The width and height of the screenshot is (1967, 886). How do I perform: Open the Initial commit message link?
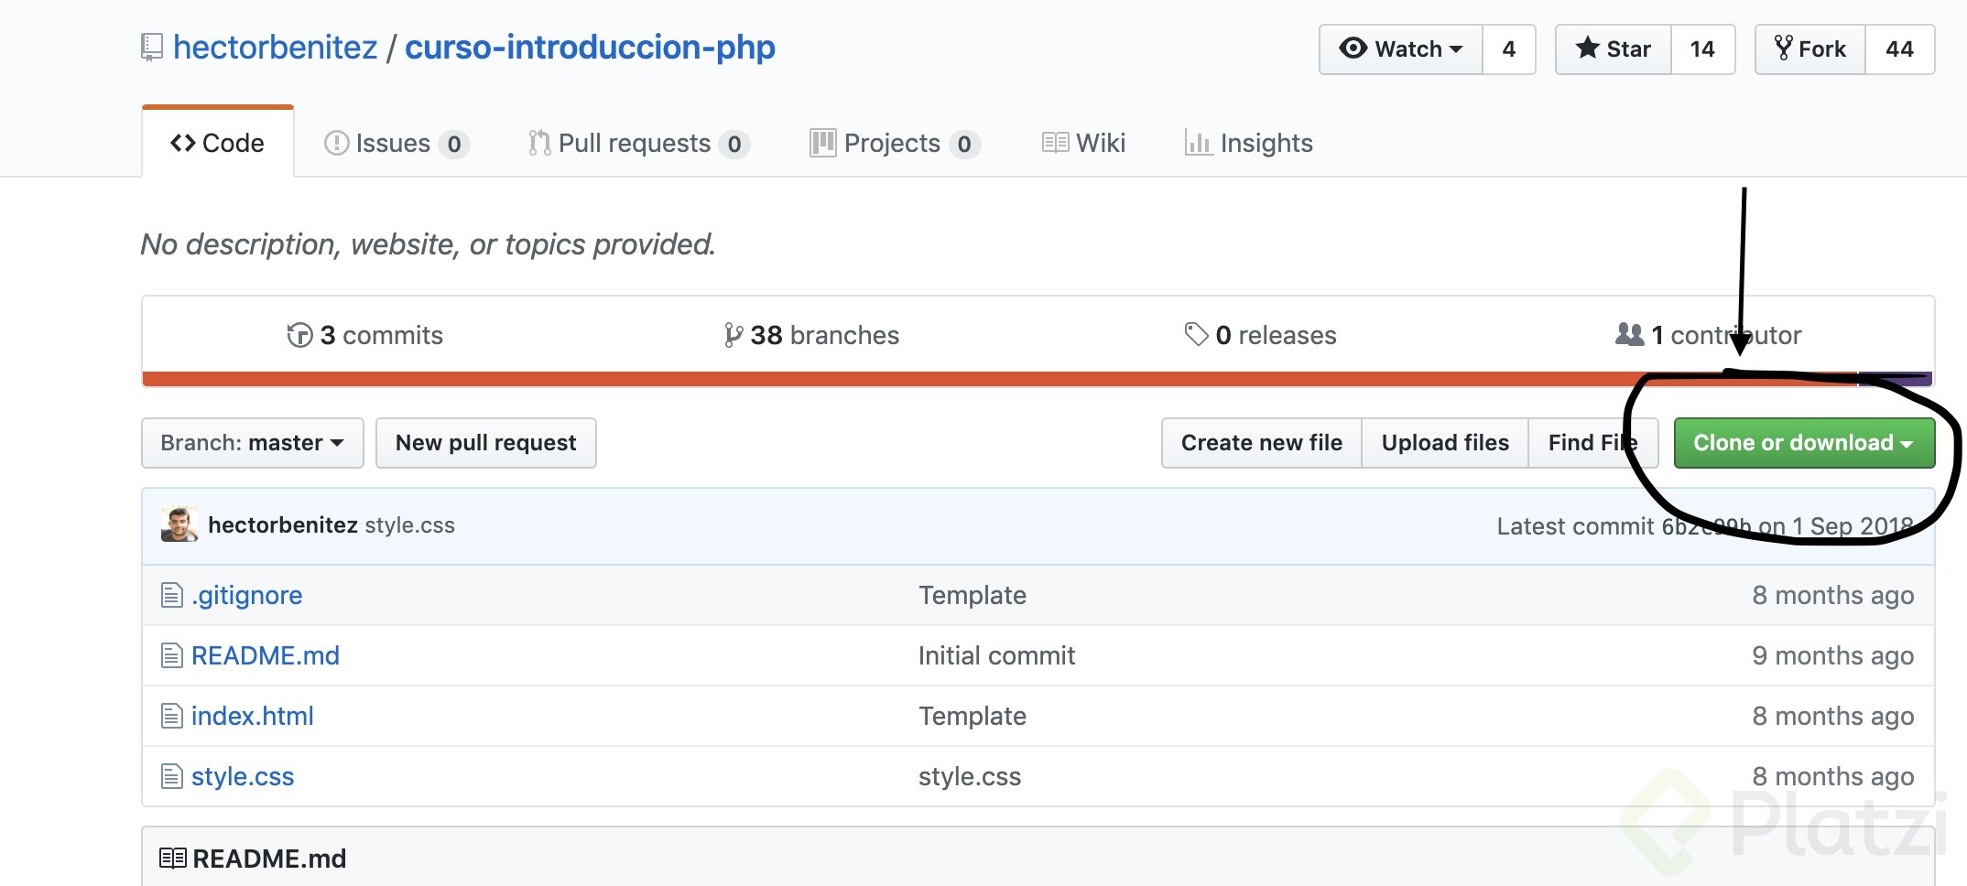pyautogui.click(x=996, y=655)
